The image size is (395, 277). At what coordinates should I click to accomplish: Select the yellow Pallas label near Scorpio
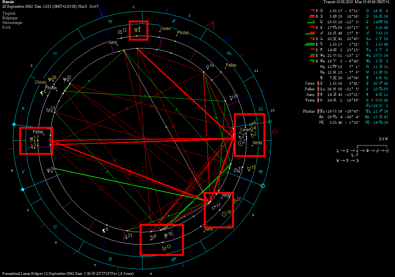(231, 65)
